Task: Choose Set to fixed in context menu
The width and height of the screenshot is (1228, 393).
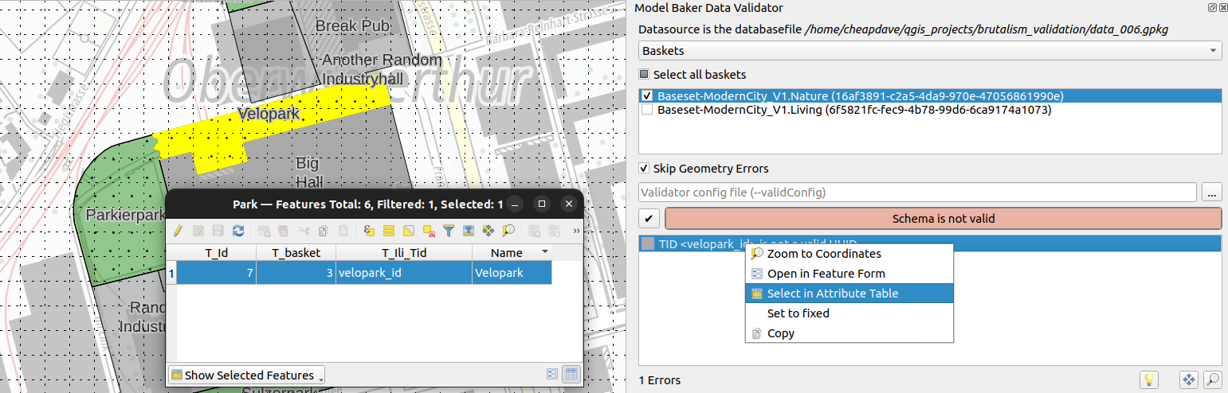Action: (798, 313)
